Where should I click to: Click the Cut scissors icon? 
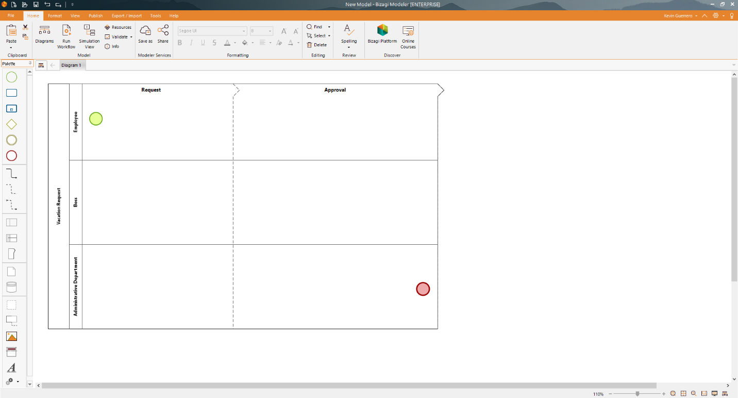point(25,27)
